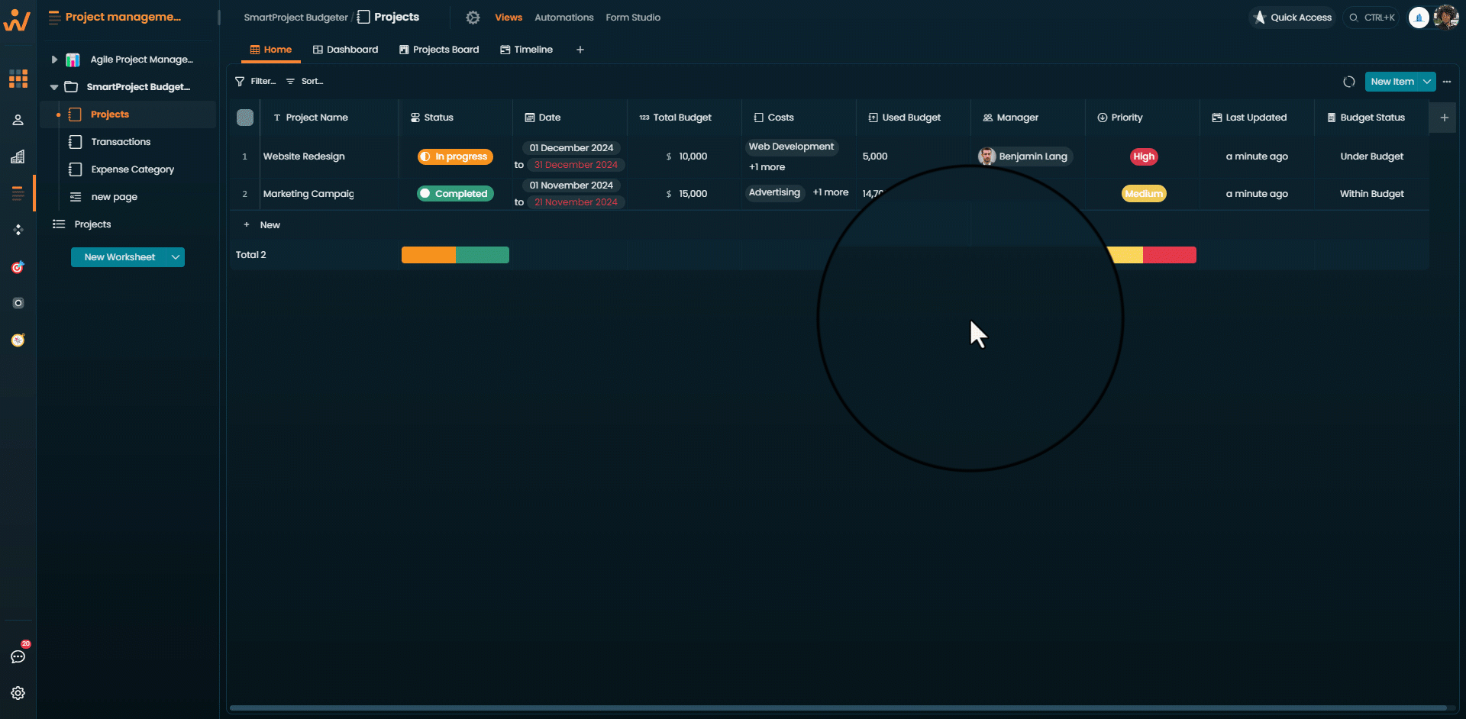Open the settings gear in left rail
The height and width of the screenshot is (719, 1466).
click(x=18, y=693)
